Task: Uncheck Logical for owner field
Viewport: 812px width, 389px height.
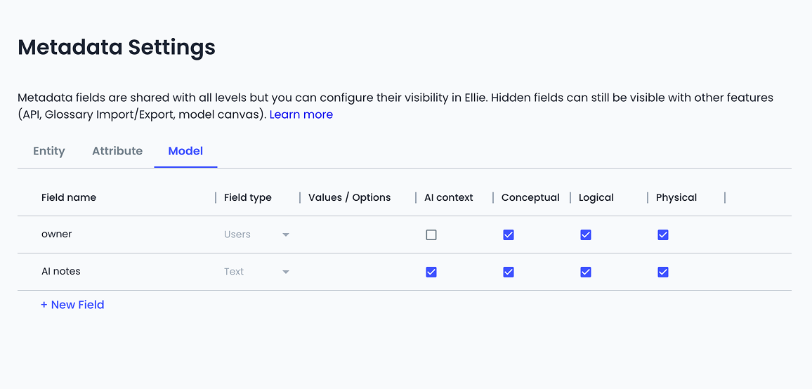Action: pyautogui.click(x=585, y=235)
